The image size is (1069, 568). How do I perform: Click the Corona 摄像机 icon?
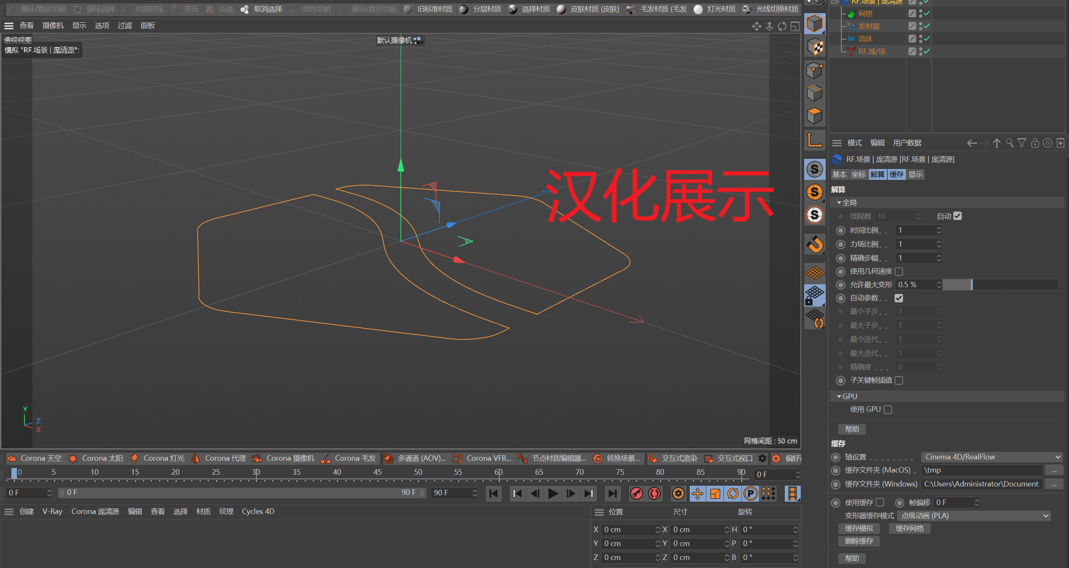click(257, 458)
